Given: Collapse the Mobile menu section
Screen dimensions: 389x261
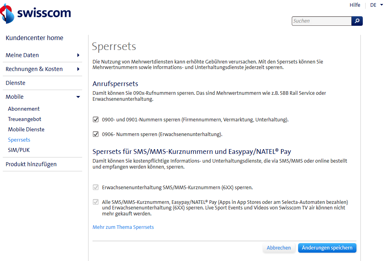Looking at the screenshot, I should (78, 97).
